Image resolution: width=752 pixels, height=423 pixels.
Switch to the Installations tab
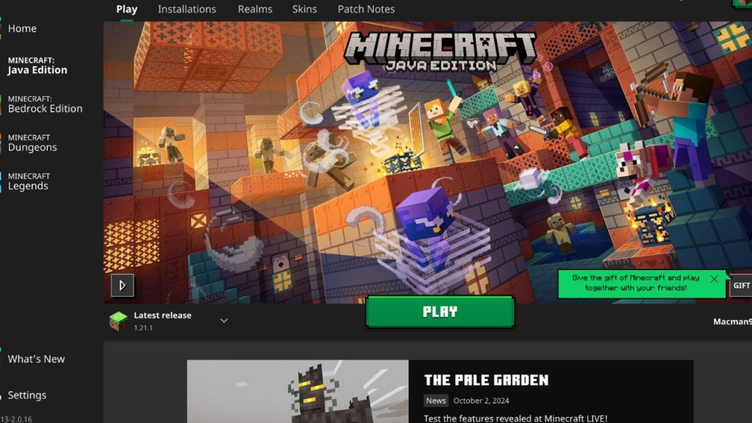pos(187,9)
